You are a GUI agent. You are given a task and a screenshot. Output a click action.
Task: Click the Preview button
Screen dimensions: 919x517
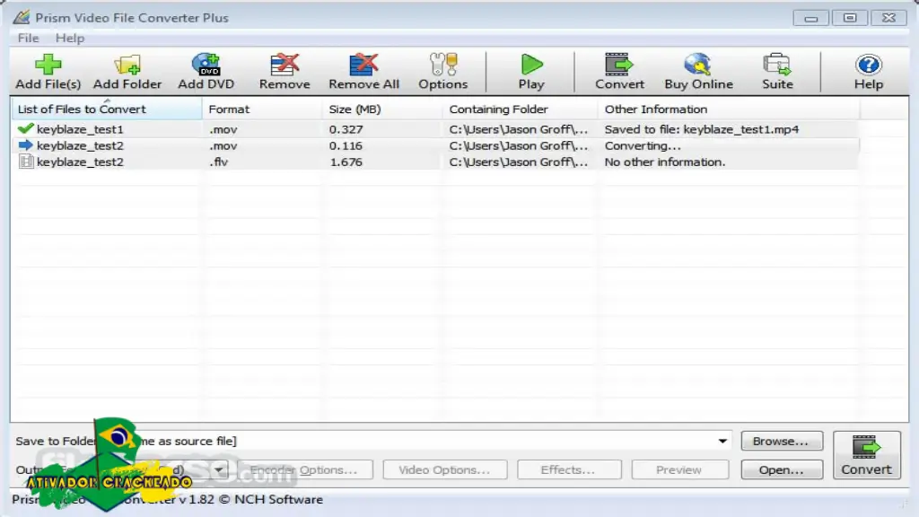(x=679, y=469)
